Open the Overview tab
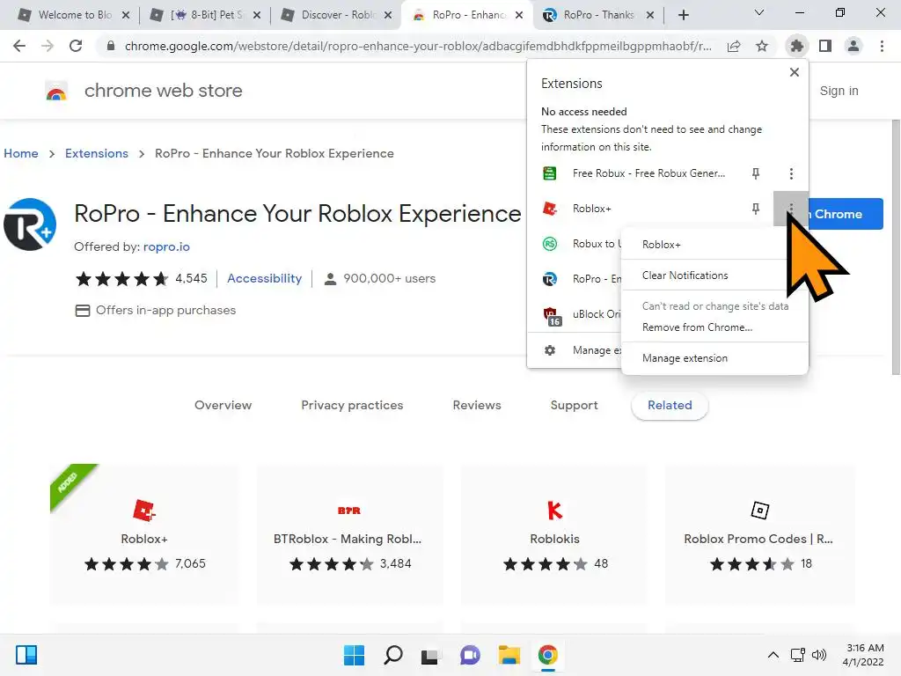Image resolution: width=901 pixels, height=676 pixels. click(x=223, y=405)
